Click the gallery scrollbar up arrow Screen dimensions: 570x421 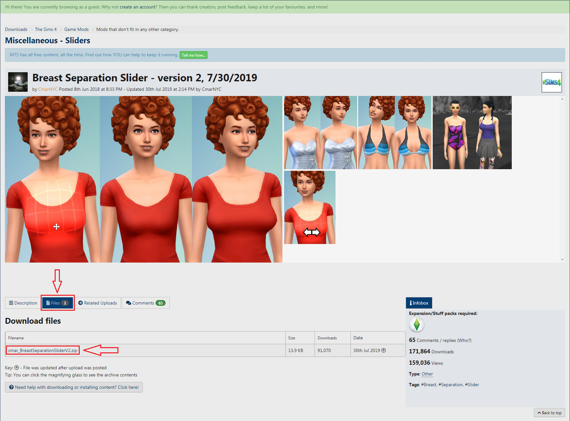pos(562,99)
